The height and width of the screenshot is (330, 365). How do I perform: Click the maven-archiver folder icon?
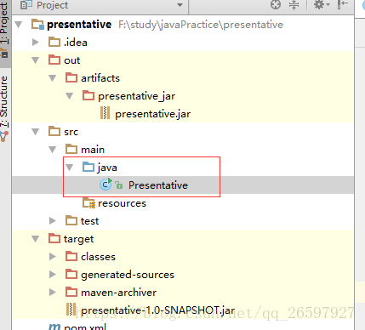[x=71, y=292]
